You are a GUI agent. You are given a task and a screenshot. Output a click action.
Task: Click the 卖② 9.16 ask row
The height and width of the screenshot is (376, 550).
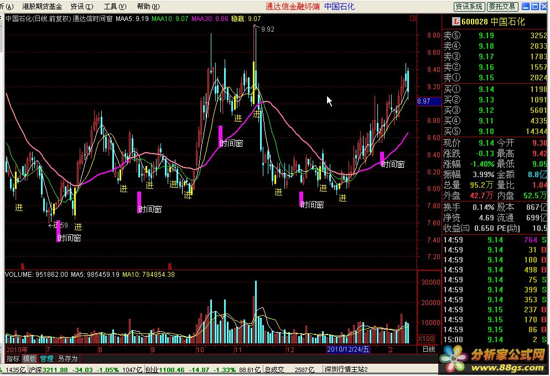coord(495,67)
